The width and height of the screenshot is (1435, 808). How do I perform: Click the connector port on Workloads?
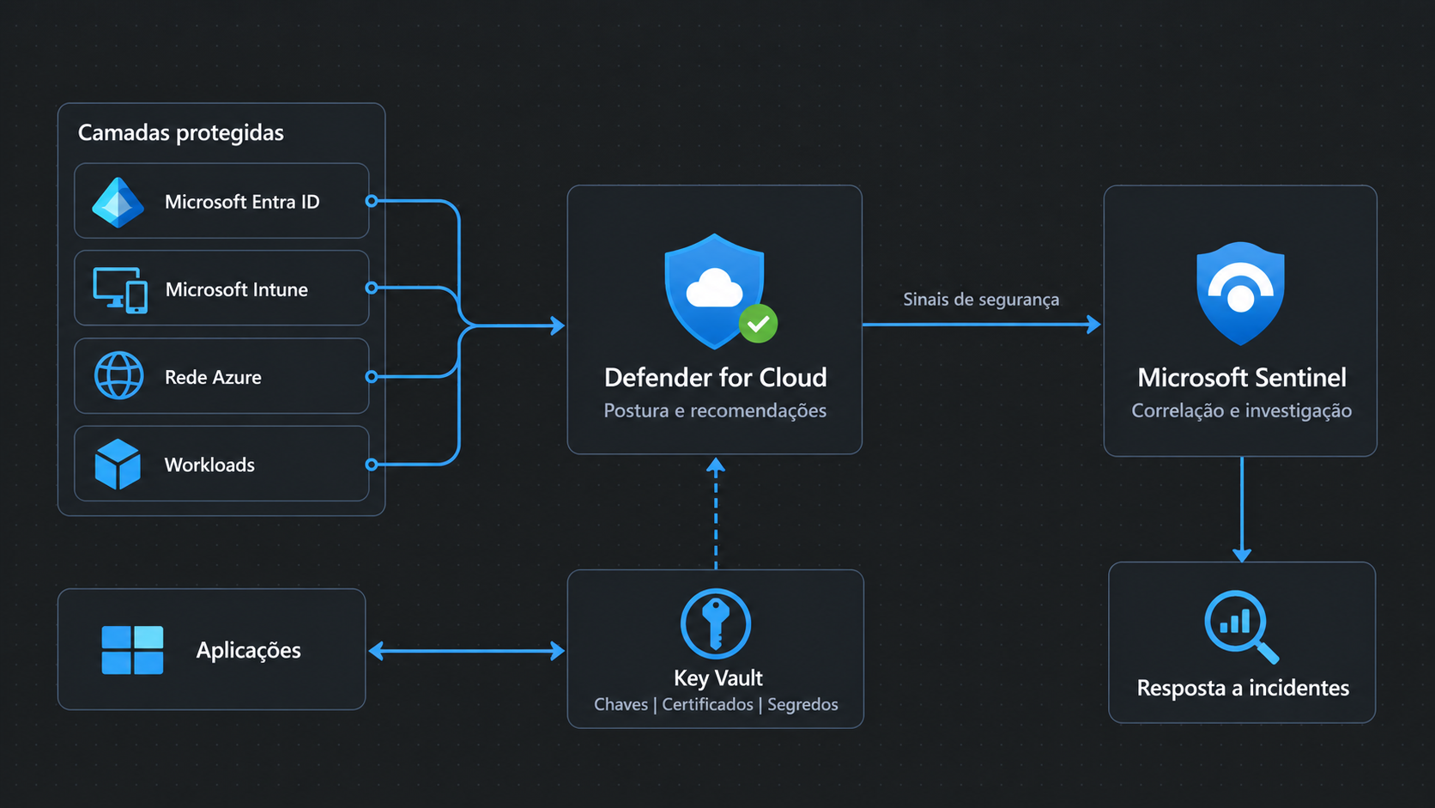372,465
